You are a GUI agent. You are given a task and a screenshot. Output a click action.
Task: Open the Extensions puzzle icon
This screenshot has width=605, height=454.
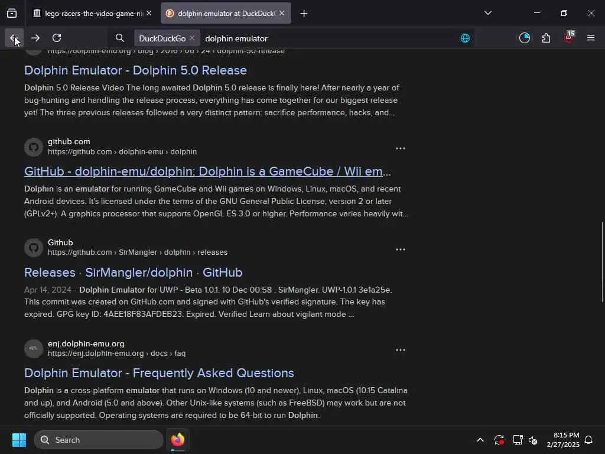[546, 38]
